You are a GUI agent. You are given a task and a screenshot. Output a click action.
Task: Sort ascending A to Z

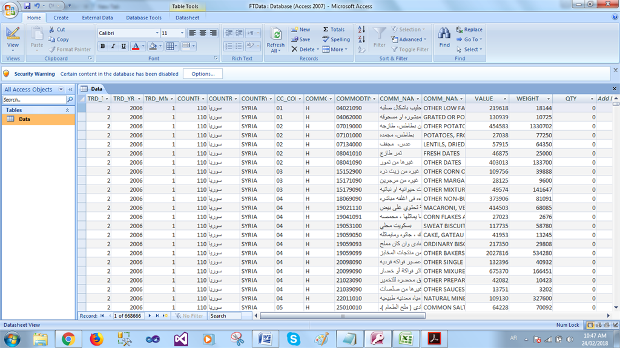(x=361, y=29)
